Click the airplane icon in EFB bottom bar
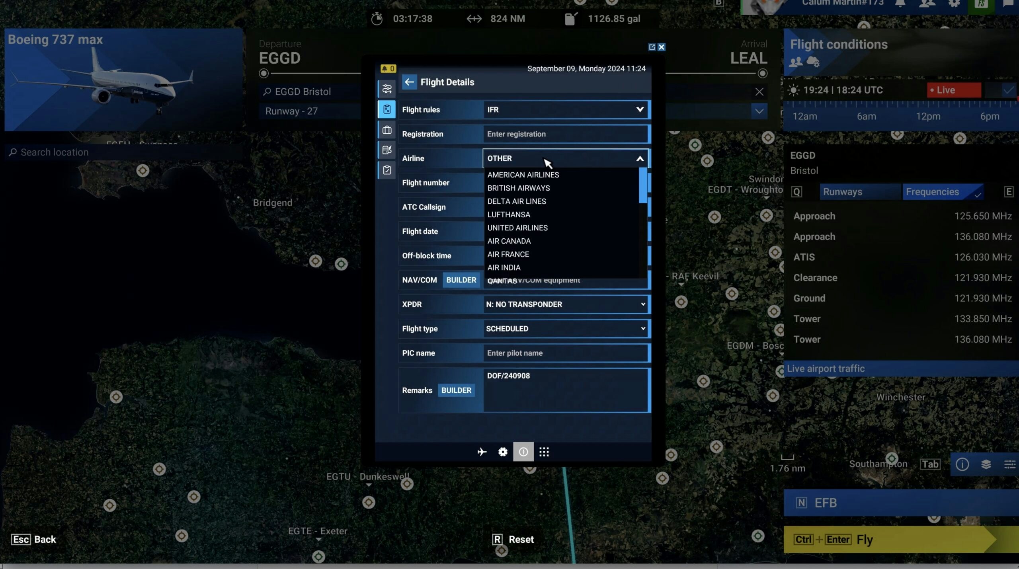The height and width of the screenshot is (569, 1019). [x=482, y=452]
